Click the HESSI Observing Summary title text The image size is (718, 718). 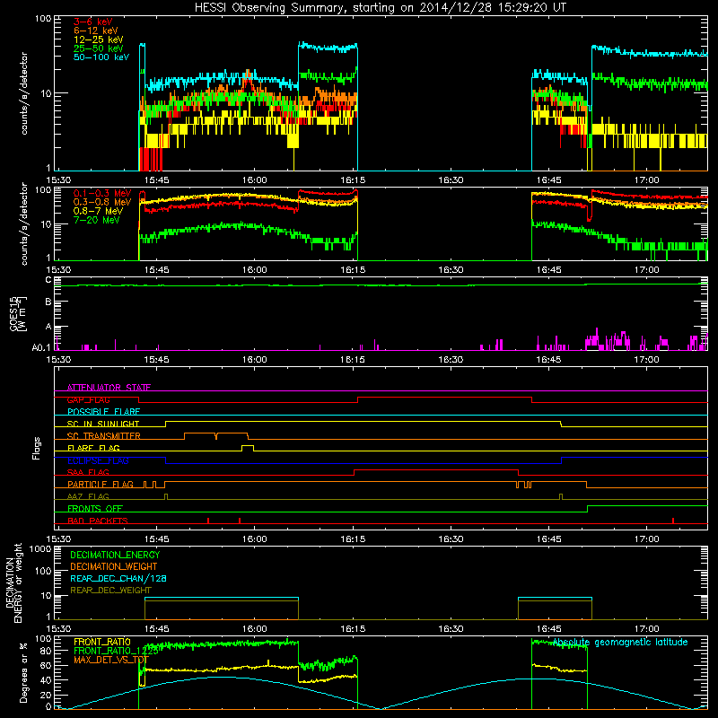pyautogui.click(x=381, y=7)
